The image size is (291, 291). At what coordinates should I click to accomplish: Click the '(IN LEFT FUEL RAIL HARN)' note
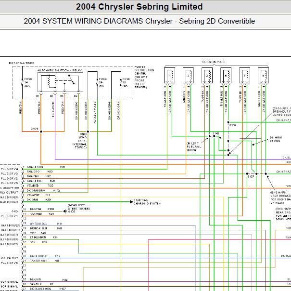pyautogui.click(x=194, y=147)
